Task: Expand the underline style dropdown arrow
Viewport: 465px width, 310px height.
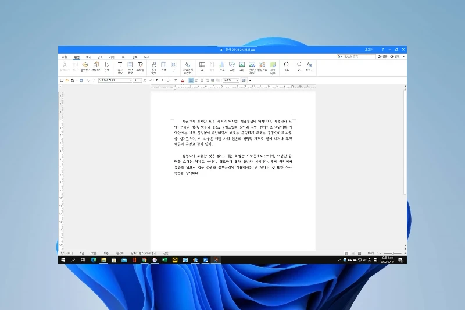Action: pyautogui.click(x=171, y=80)
